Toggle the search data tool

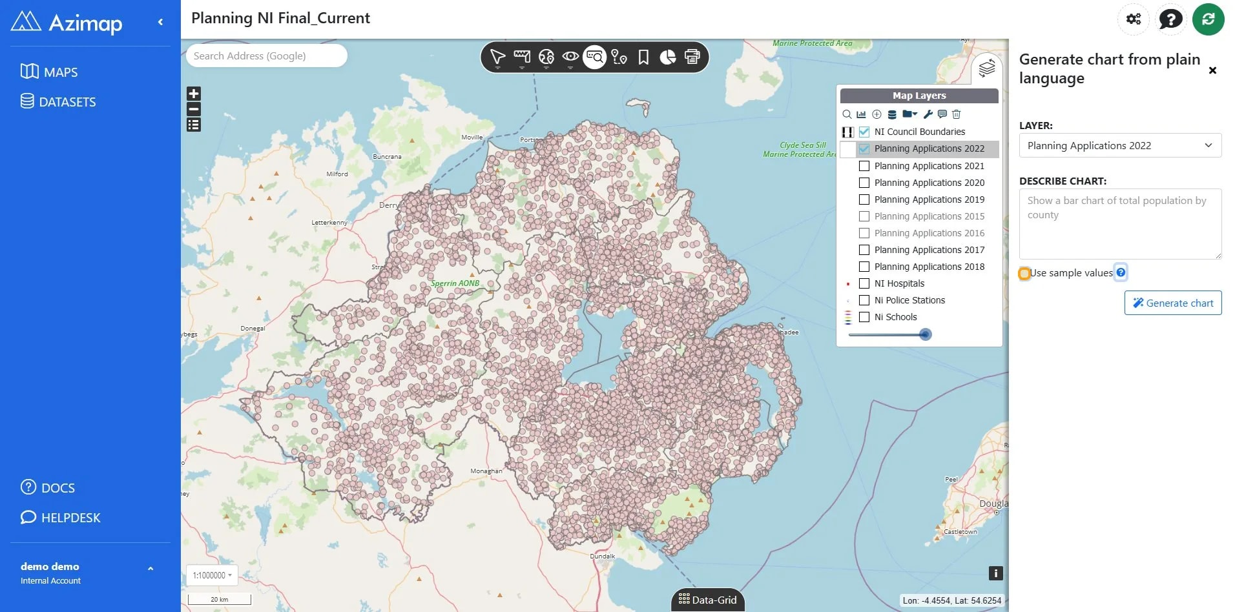coord(595,57)
